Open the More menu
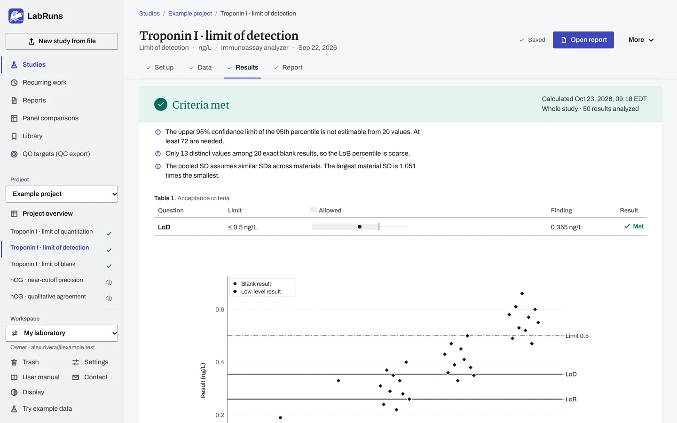The height and width of the screenshot is (423, 677). tap(641, 40)
